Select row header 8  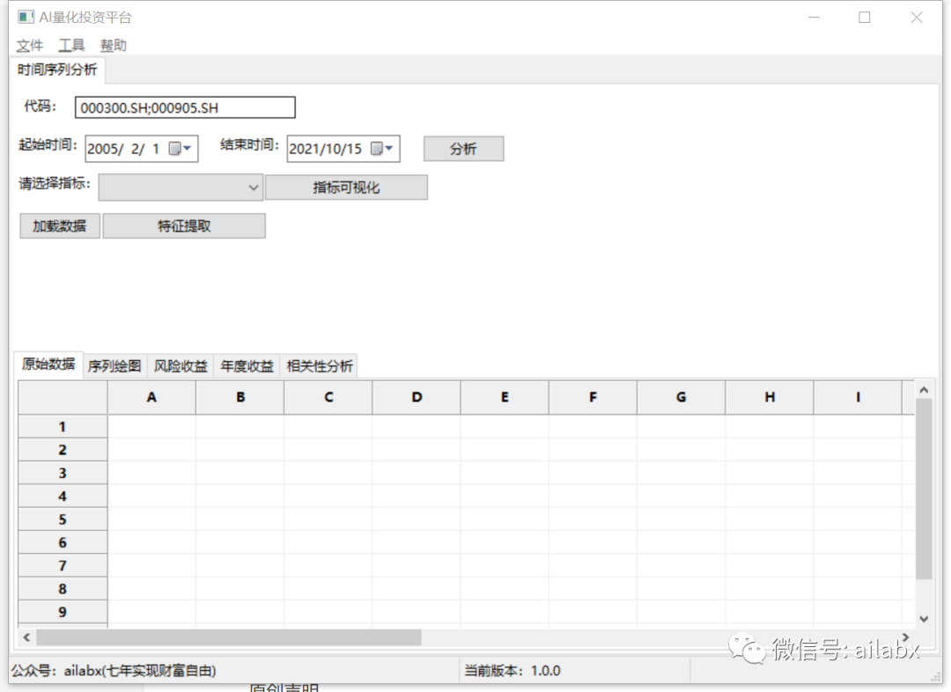pos(63,589)
